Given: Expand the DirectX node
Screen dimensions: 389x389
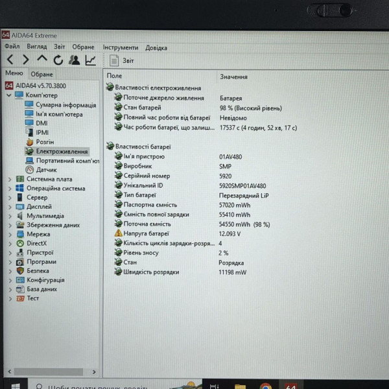Looking at the screenshot, I should [10, 244].
